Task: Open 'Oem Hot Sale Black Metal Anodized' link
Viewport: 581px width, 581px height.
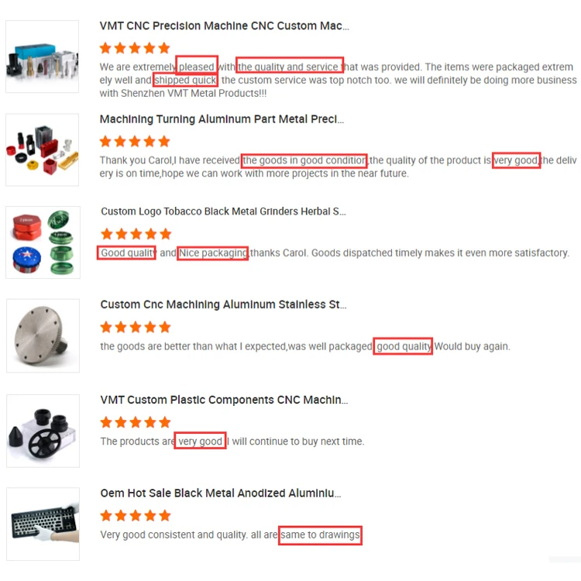Action: click(x=221, y=493)
